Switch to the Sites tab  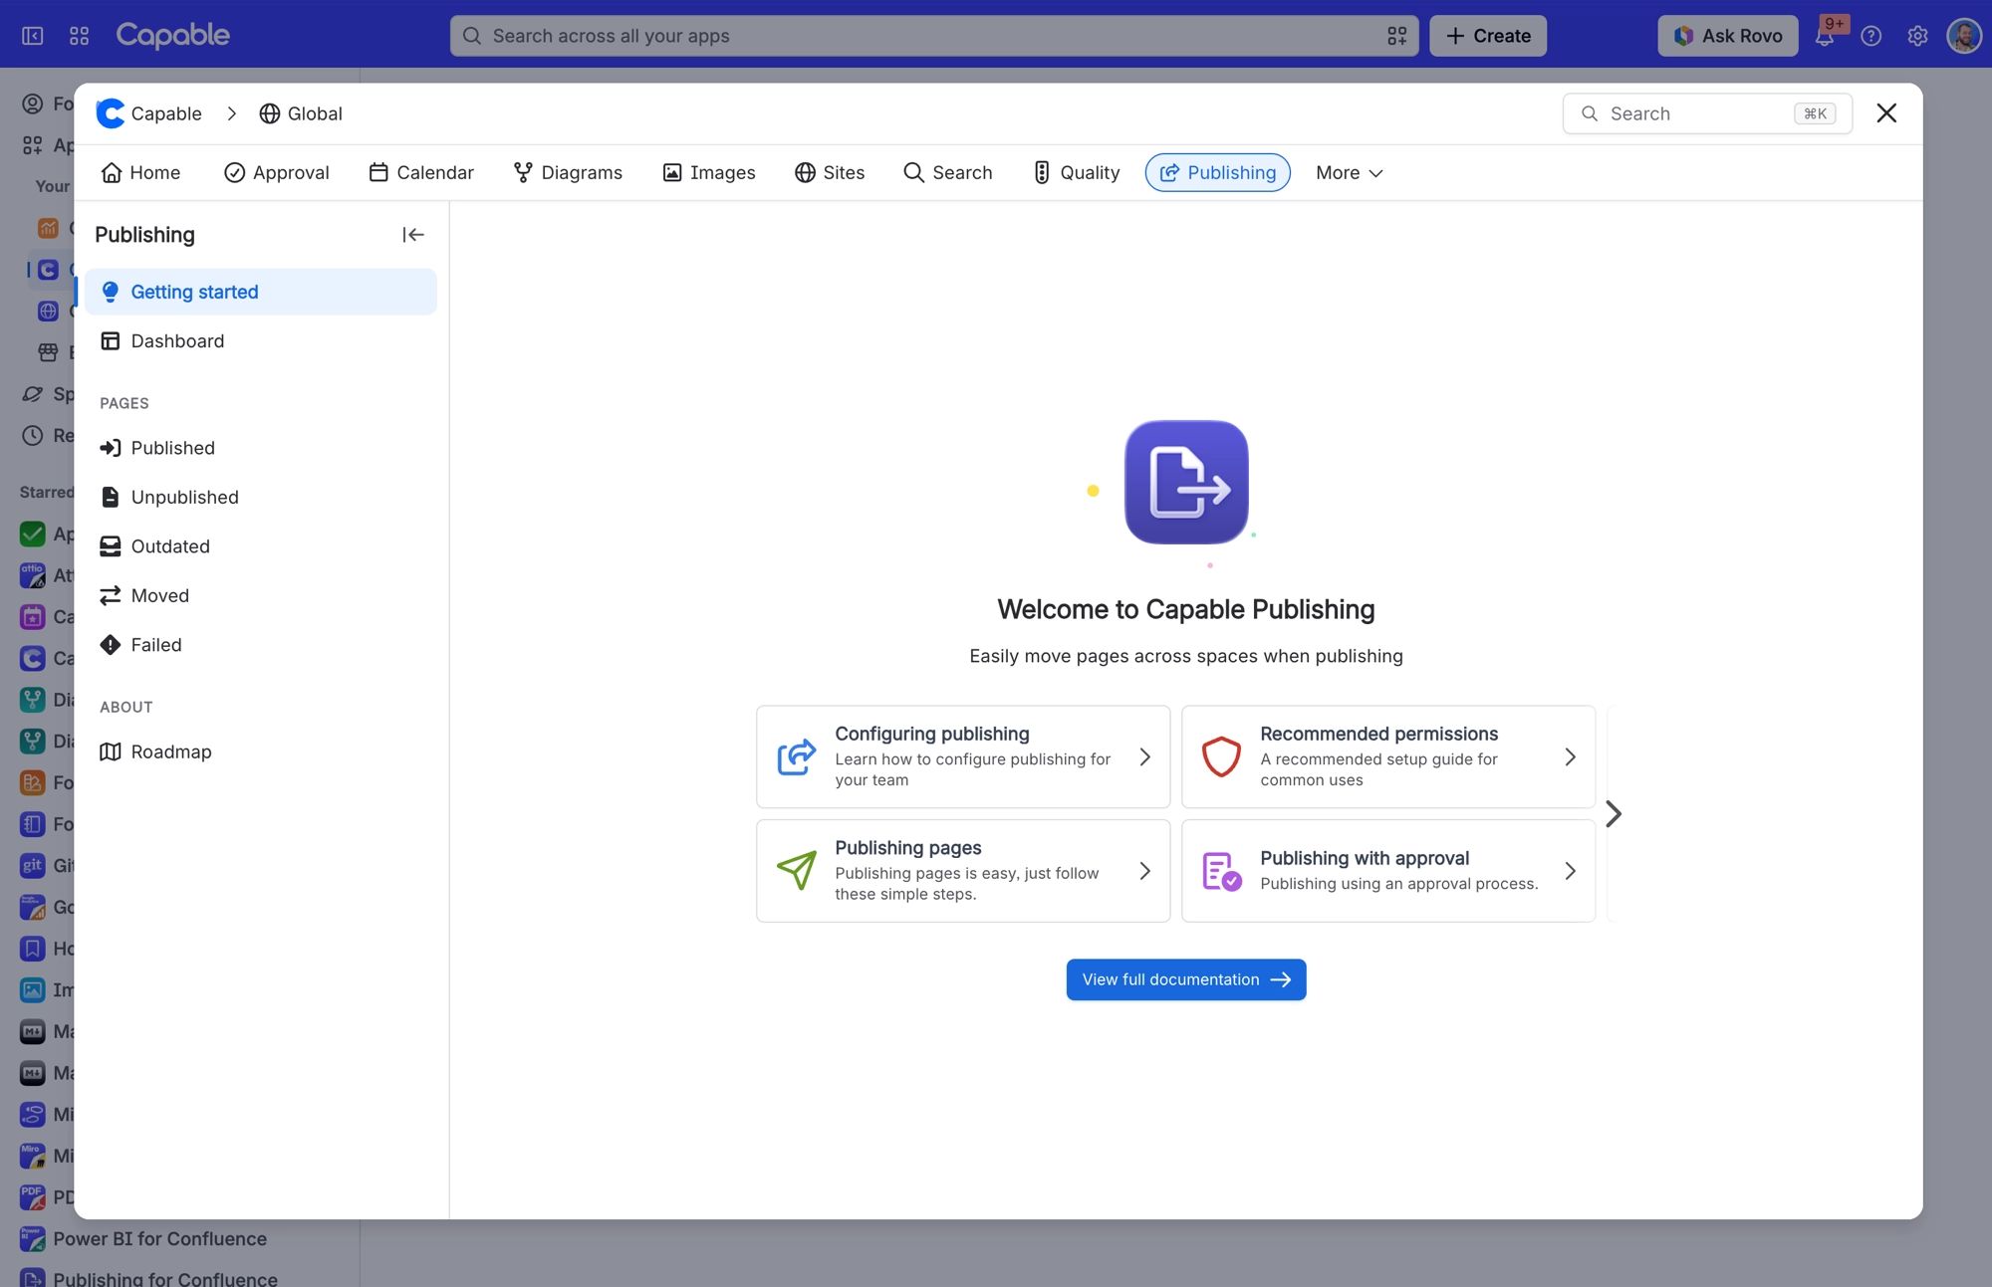coord(830,173)
